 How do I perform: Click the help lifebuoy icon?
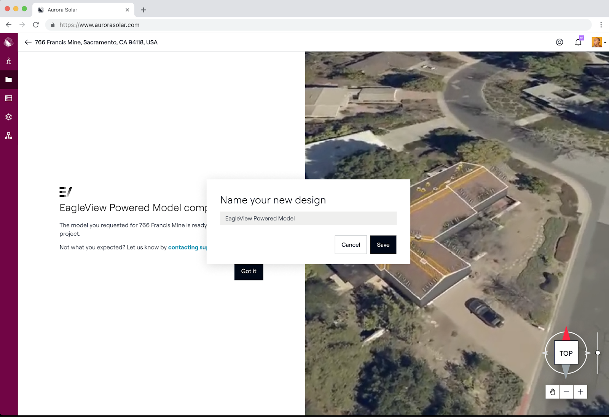tap(559, 42)
